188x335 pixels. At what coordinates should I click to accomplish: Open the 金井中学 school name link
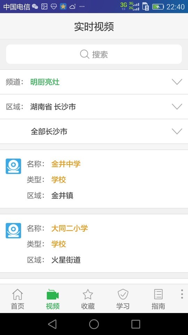(x=66, y=164)
